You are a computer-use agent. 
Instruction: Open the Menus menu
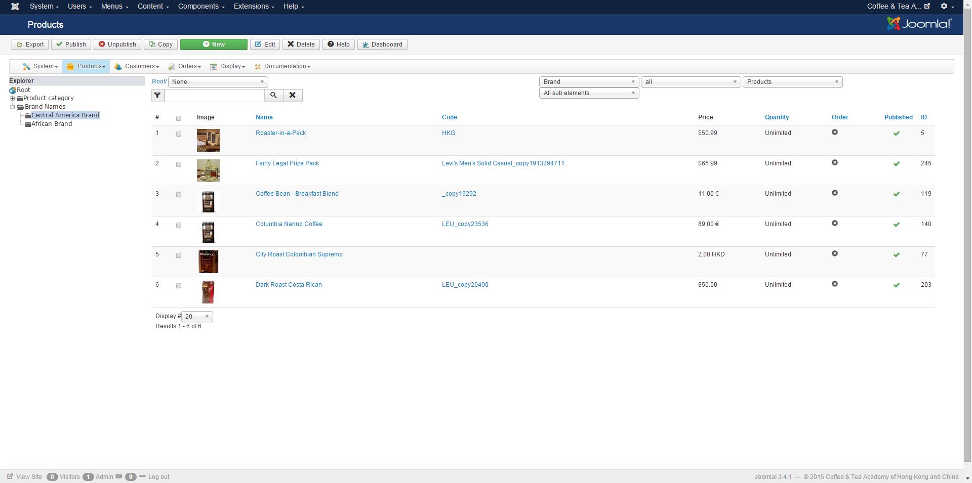coord(115,7)
